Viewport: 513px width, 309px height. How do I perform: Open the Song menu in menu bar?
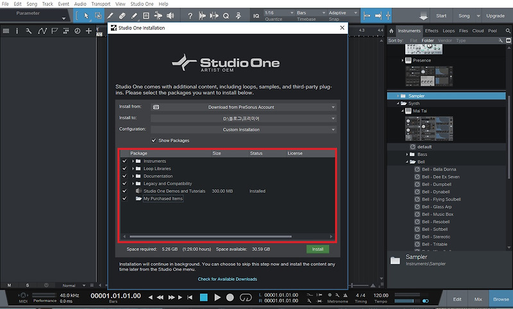pos(31,4)
